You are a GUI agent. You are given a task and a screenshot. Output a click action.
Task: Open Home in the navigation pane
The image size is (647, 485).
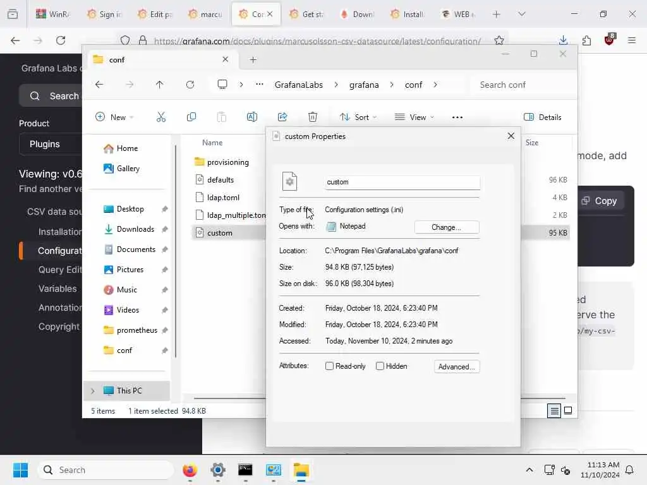pyautogui.click(x=127, y=148)
